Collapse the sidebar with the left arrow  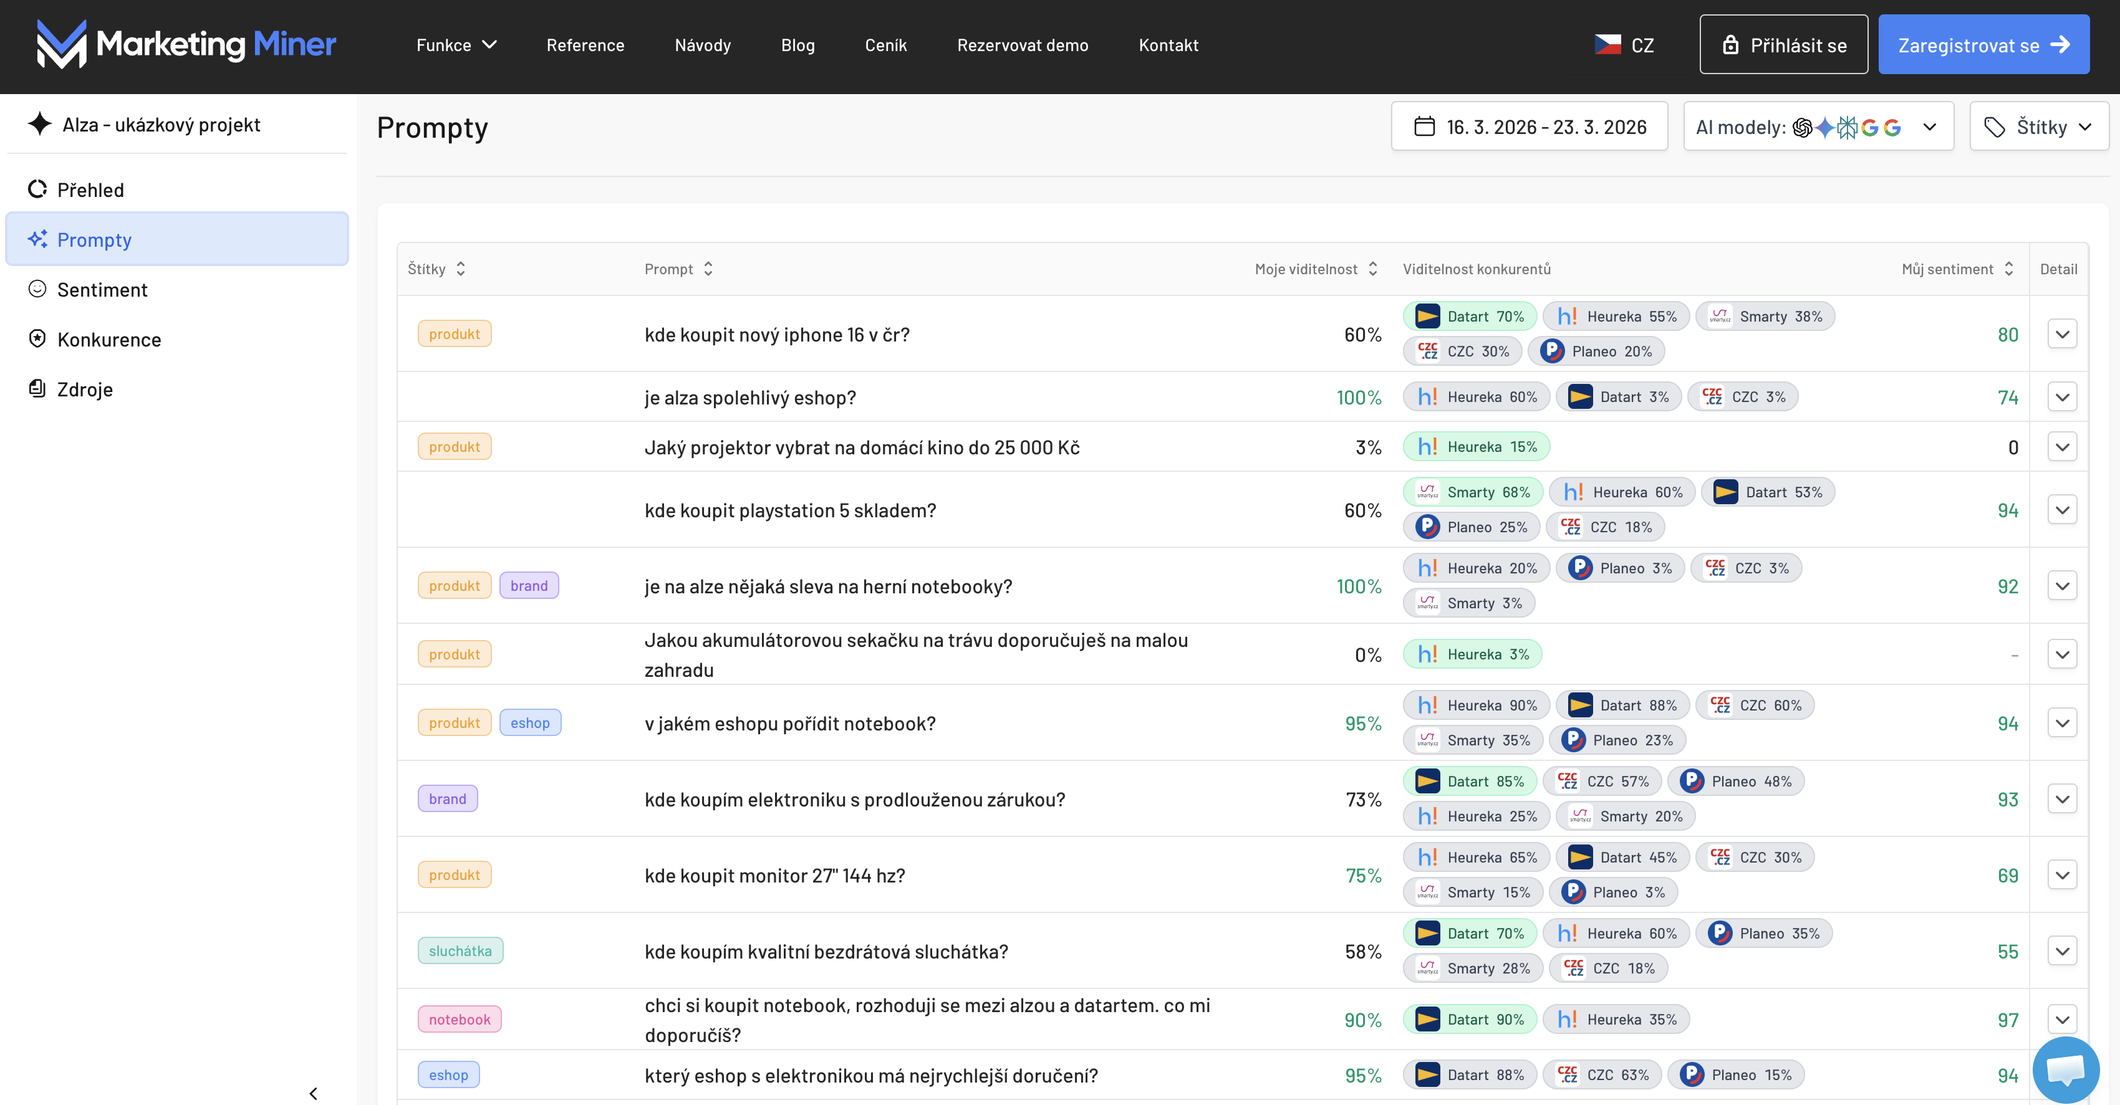pyautogui.click(x=313, y=1093)
